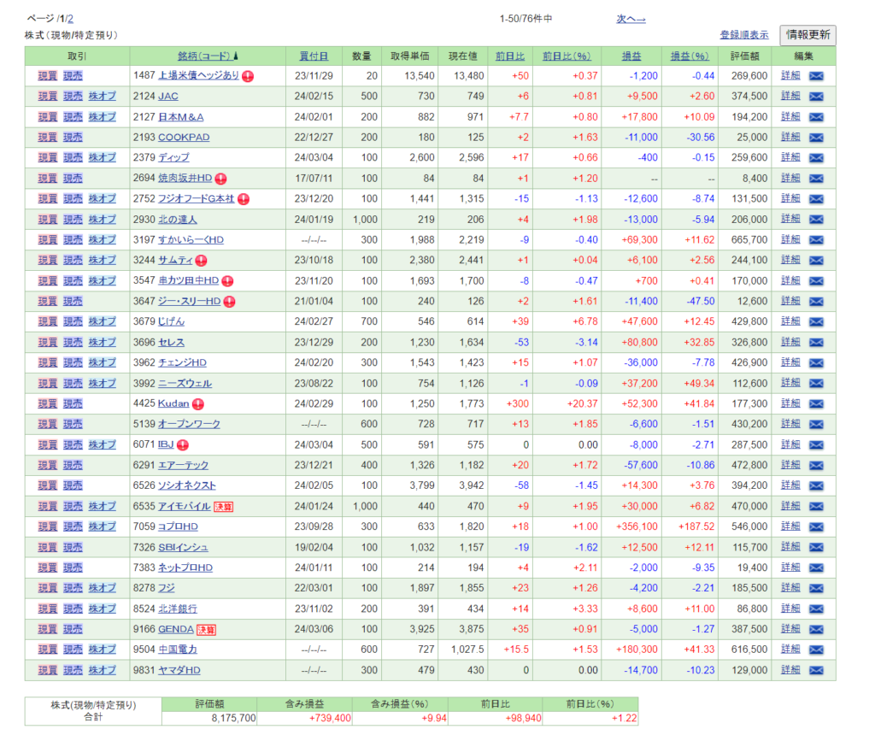
Task: Click the red alert icon beside IBJ
Action: coord(183,445)
